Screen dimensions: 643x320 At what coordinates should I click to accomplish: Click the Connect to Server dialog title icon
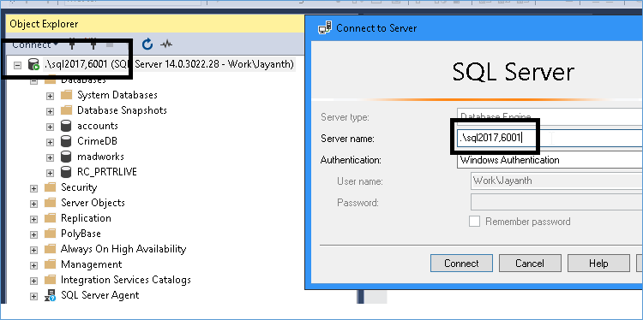[325, 28]
